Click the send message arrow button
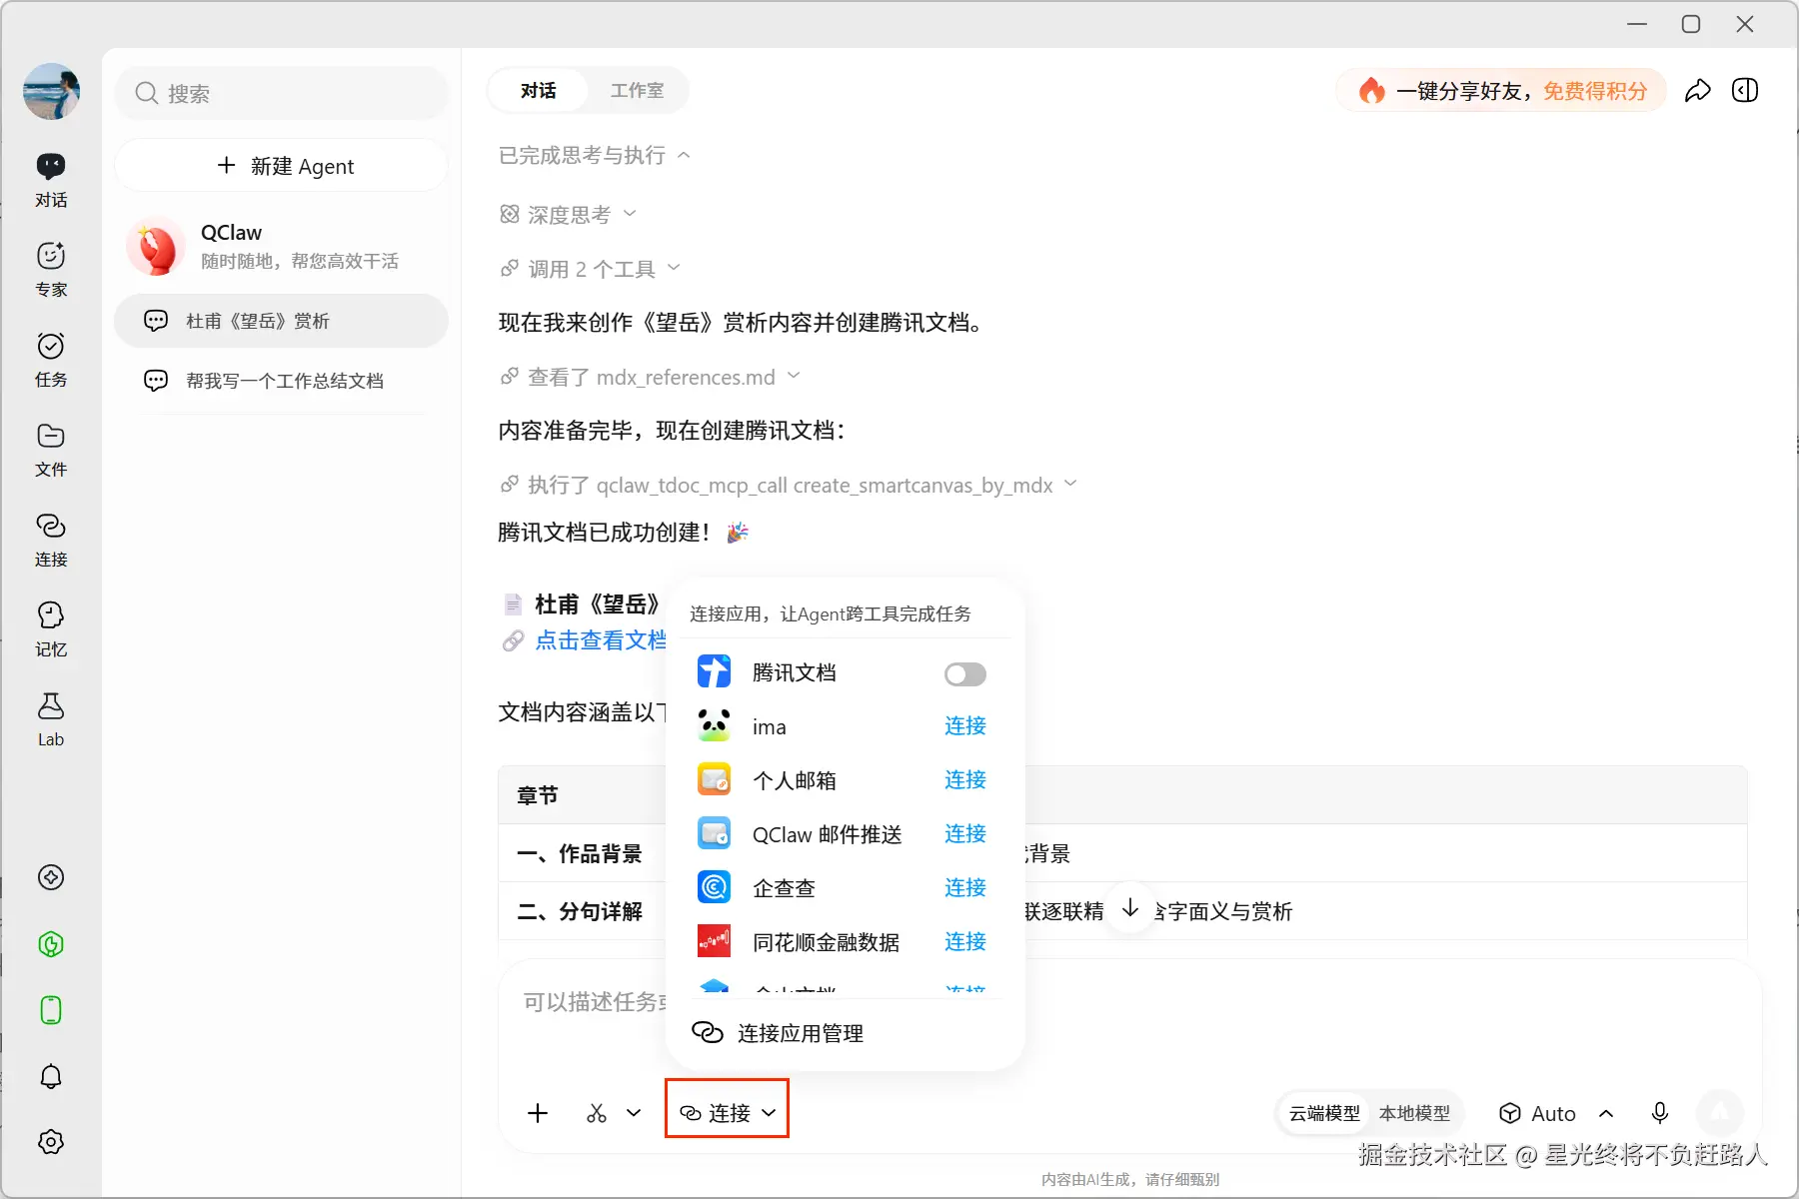 click(1719, 1112)
